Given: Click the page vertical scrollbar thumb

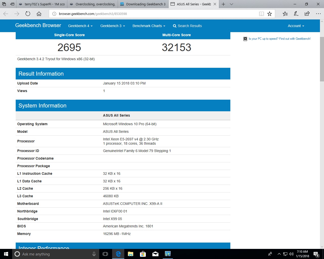Looking at the screenshot, I should coord(322,59).
